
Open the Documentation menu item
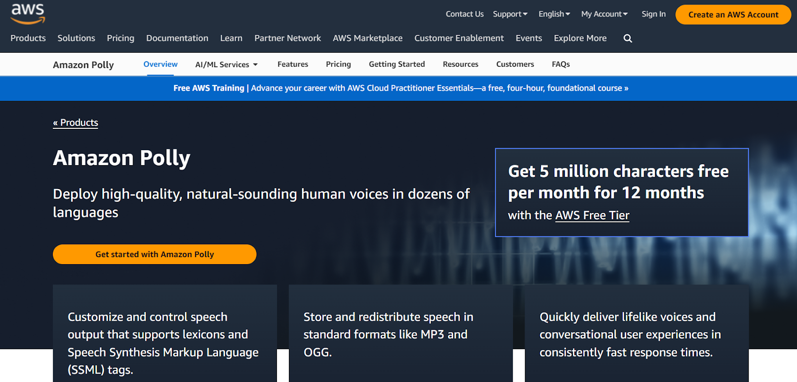pos(177,38)
